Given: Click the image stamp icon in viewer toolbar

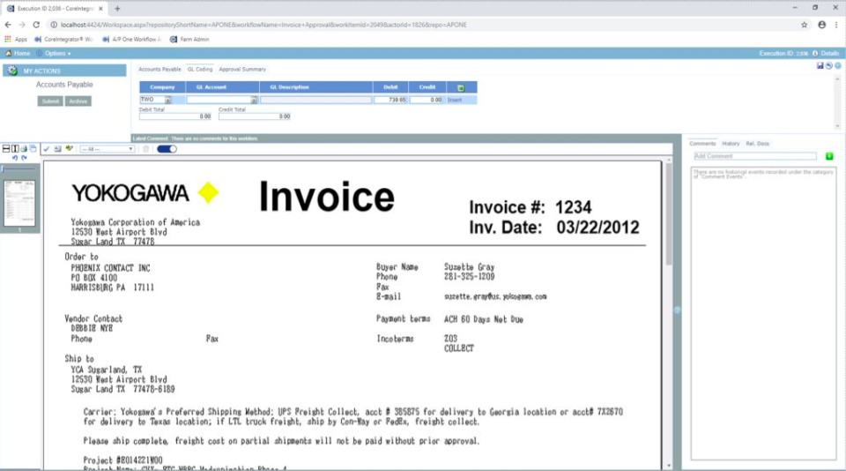Looking at the screenshot, I should click(58, 149).
